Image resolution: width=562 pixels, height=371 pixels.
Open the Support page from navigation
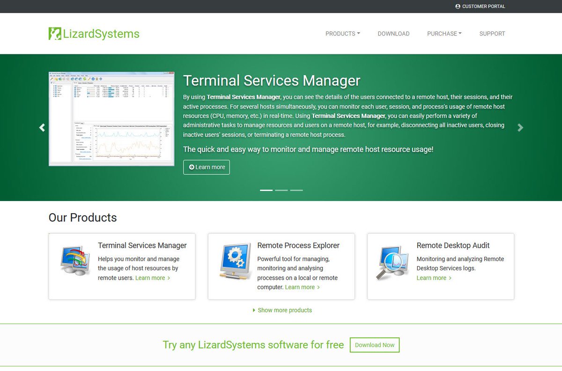click(x=492, y=33)
